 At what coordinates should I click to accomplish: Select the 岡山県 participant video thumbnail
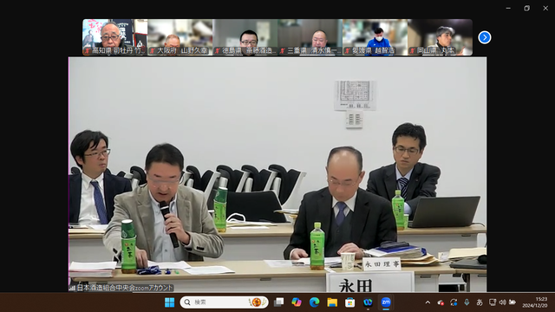tap(440, 37)
